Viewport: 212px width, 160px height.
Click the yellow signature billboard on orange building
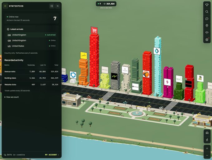(84, 56)
